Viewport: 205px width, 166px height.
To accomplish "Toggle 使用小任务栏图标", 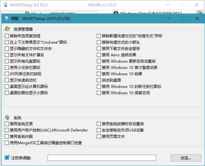I will pyautogui.click(x=7, y=67).
